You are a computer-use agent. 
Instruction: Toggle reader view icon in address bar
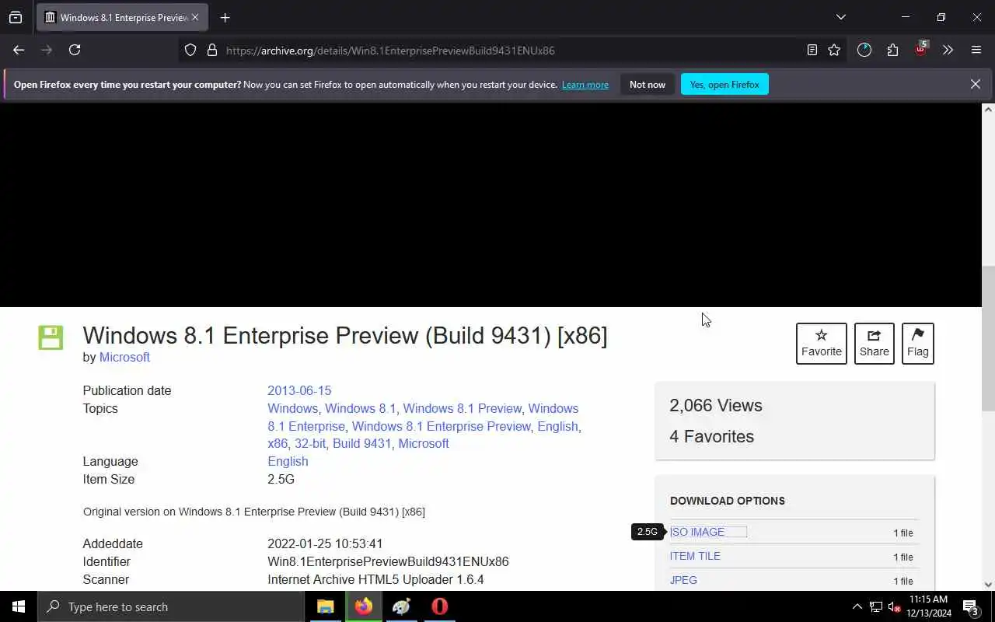[x=812, y=50]
